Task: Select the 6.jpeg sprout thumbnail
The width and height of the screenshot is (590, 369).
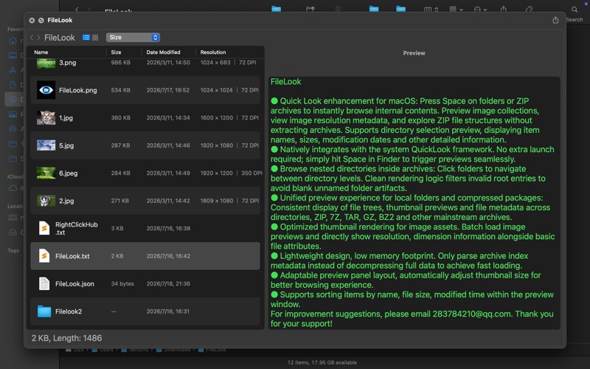Action: 46,173
